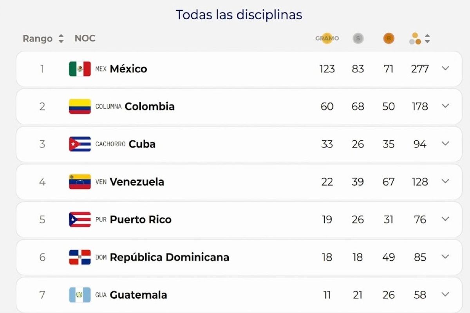Click the Cuba flag icon
The width and height of the screenshot is (470, 313).
[80, 144]
